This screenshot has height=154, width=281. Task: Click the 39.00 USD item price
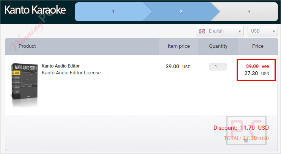point(178,66)
